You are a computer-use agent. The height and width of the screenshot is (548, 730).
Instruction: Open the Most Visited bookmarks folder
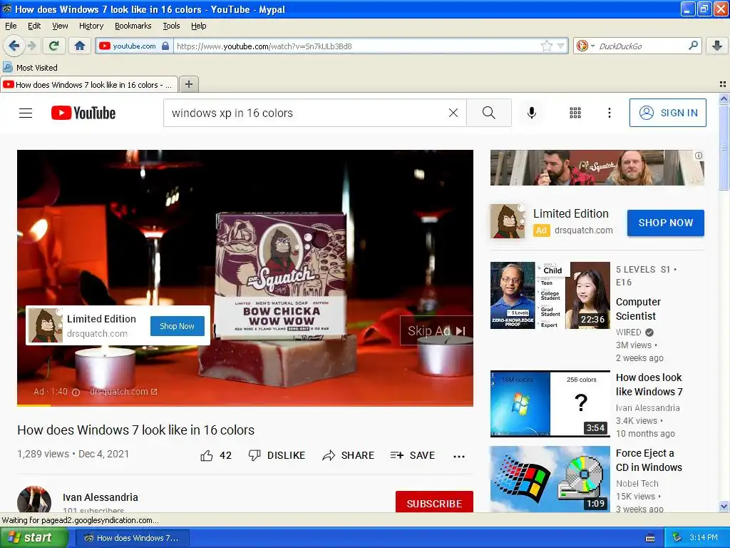point(30,68)
